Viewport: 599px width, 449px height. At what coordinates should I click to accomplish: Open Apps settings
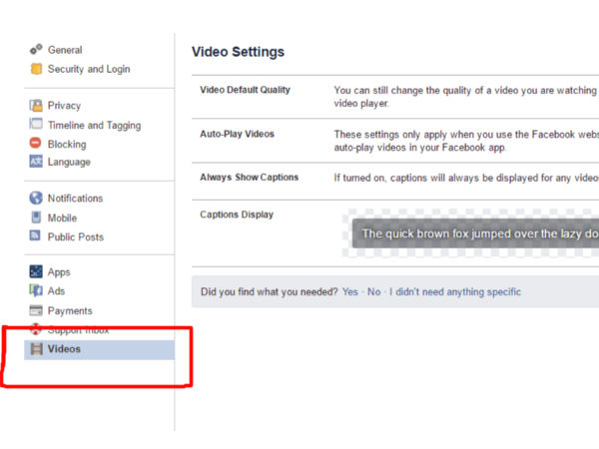pos(59,272)
